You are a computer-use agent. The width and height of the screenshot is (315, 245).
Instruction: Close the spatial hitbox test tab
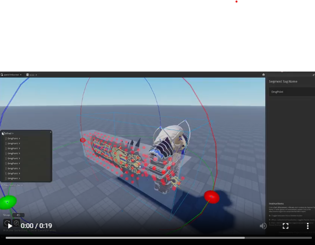[x=21, y=75]
